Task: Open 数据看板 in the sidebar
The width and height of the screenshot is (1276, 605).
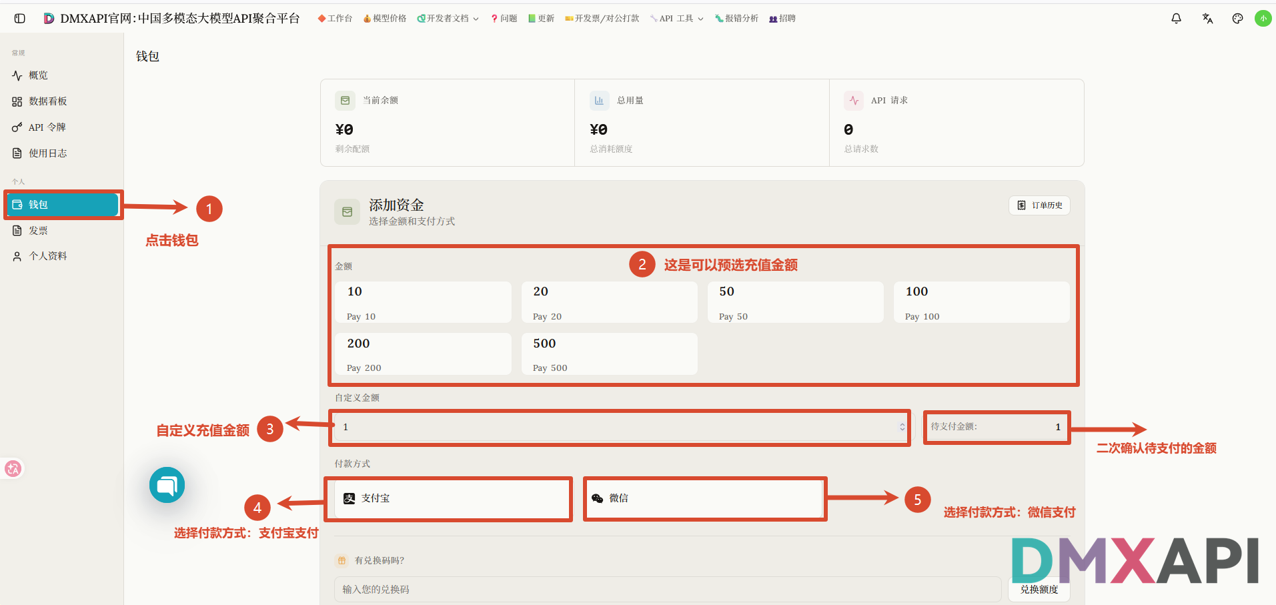Action: point(61,101)
